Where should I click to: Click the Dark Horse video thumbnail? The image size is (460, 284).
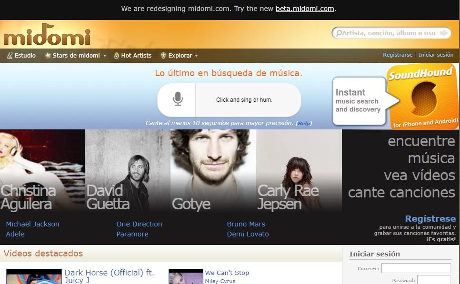(34, 277)
